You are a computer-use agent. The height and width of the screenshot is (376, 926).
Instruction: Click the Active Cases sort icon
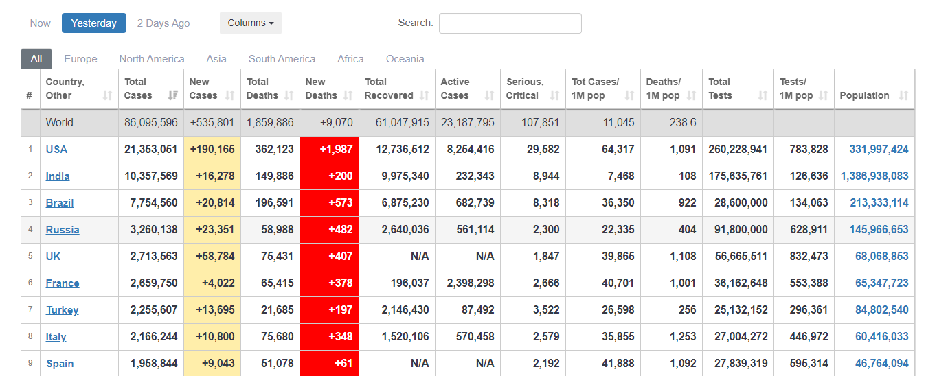click(x=489, y=95)
